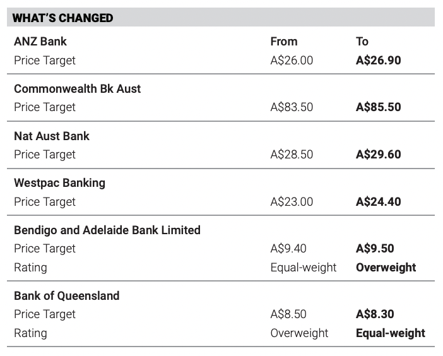Click Bank of Queensland's target A$8.30

[x=375, y=314]
